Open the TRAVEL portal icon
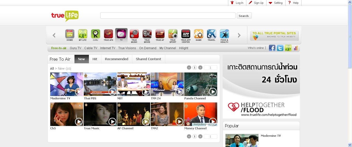352x147 pixels. point(212,35)
